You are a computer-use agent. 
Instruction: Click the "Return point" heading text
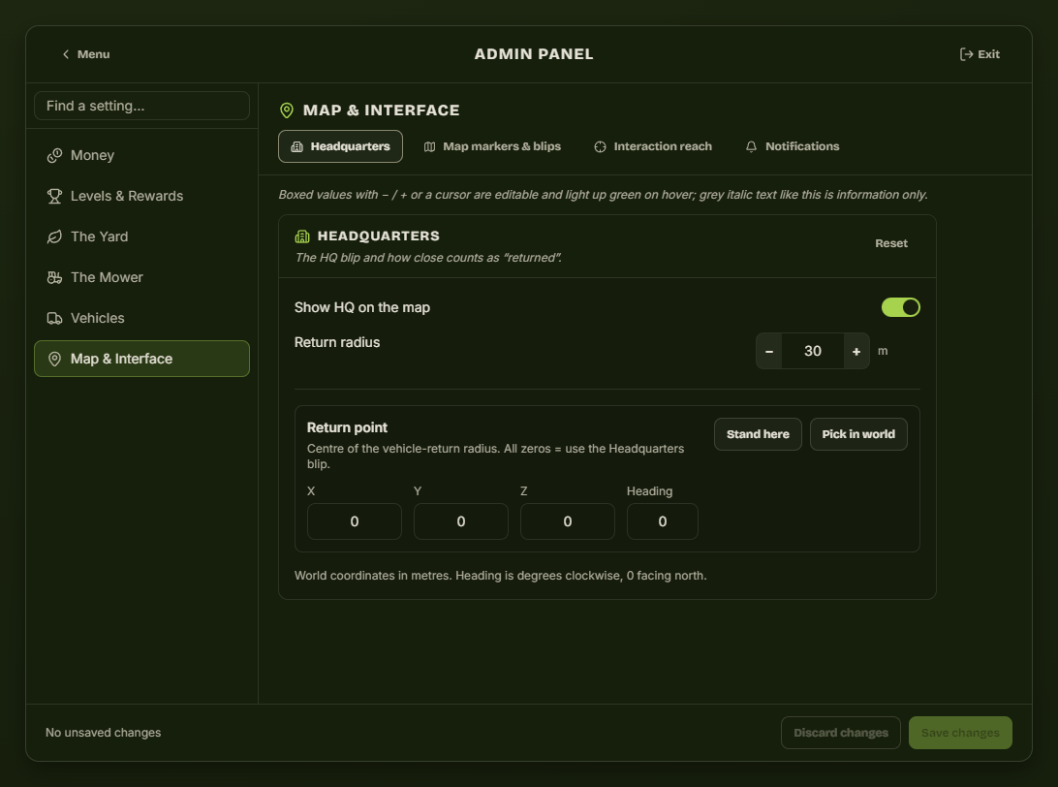coord(347,427)
